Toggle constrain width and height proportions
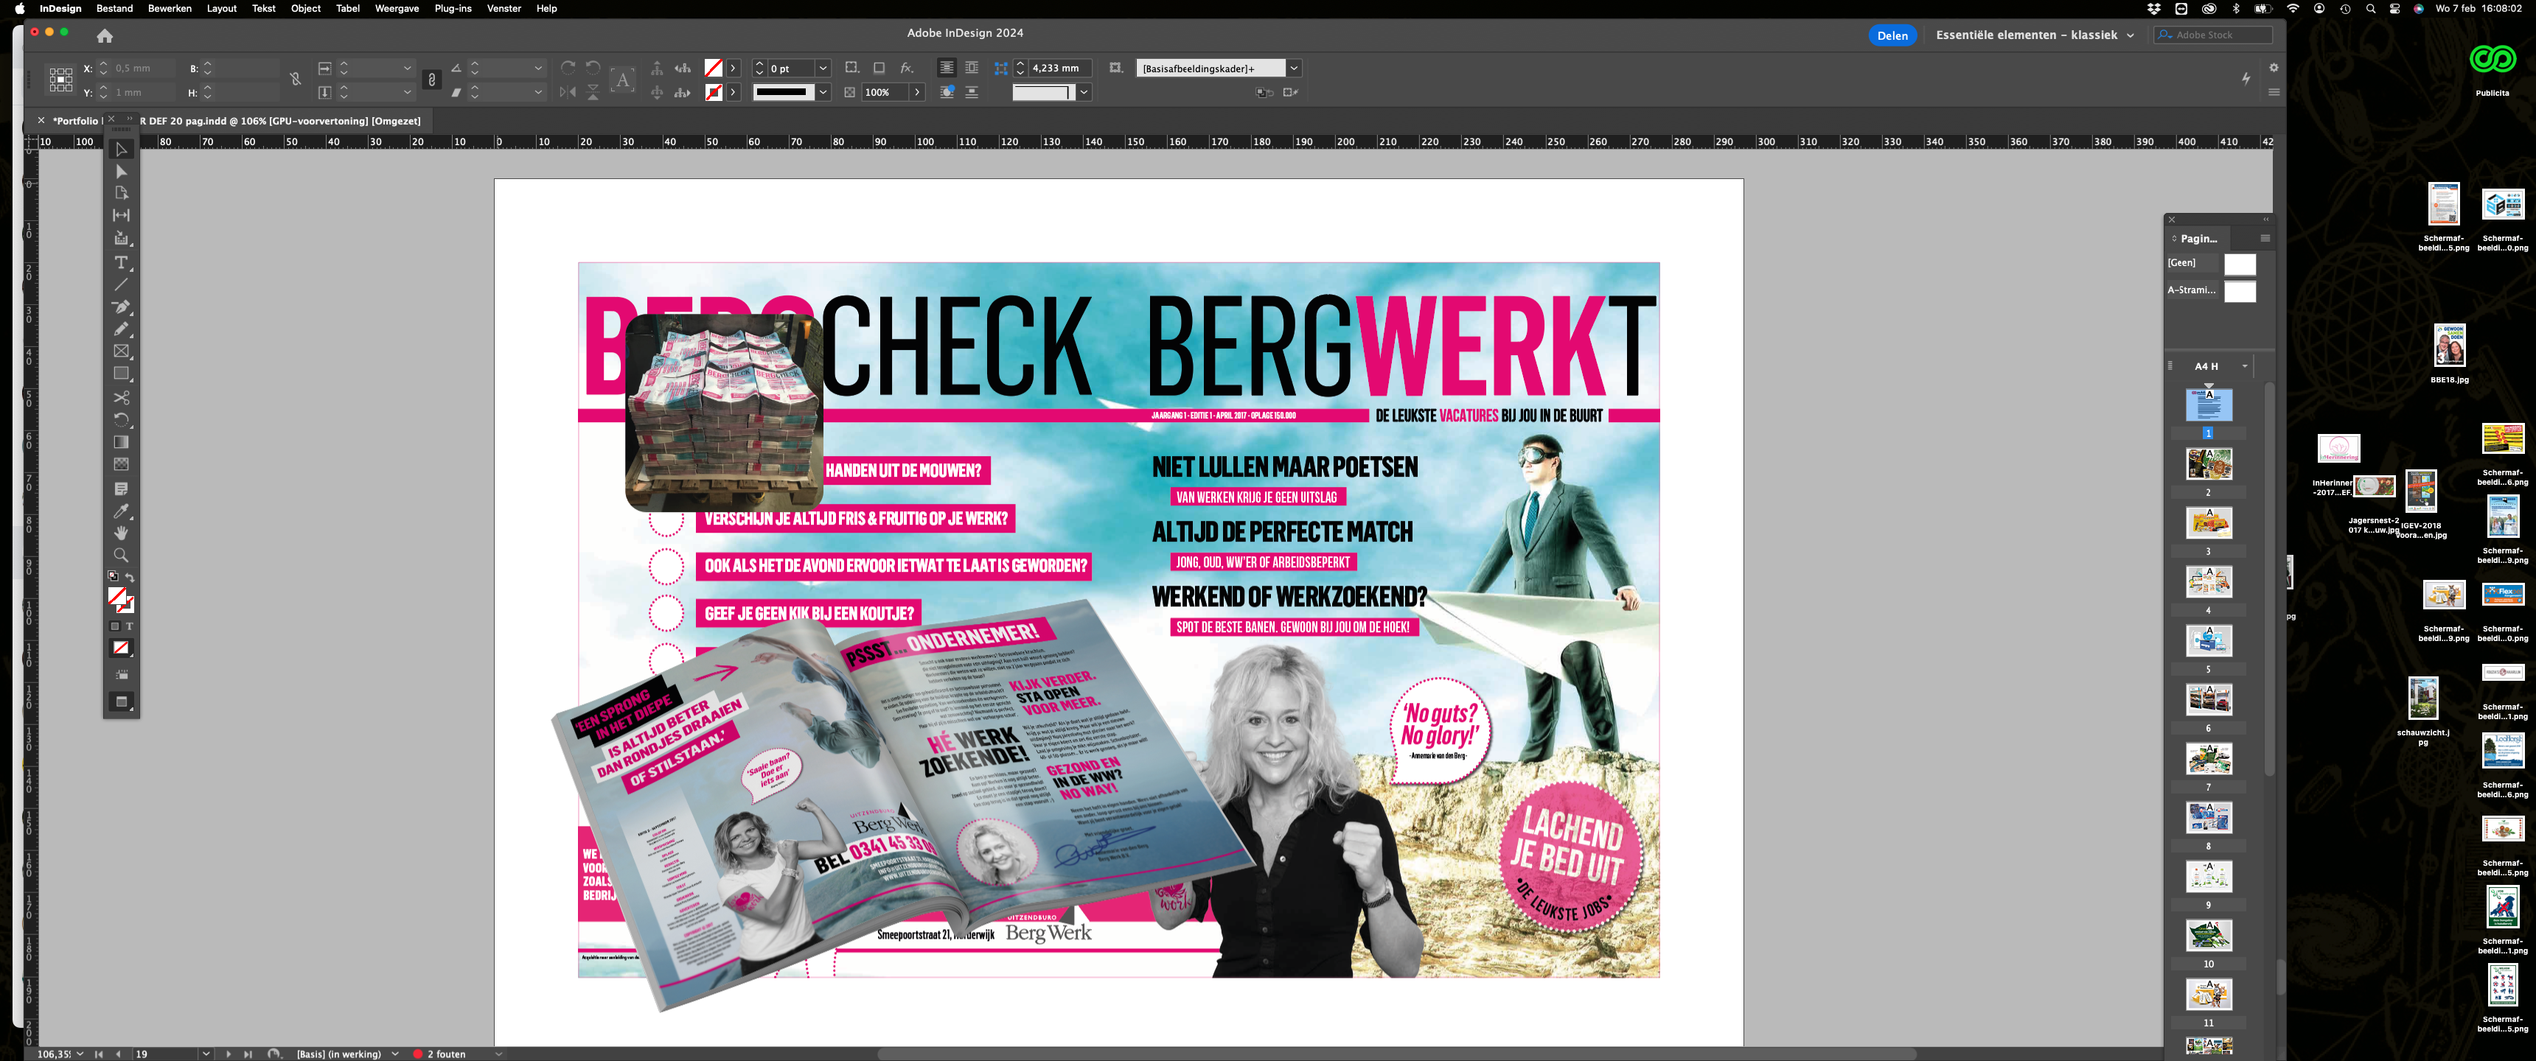 tap(296, 80)
